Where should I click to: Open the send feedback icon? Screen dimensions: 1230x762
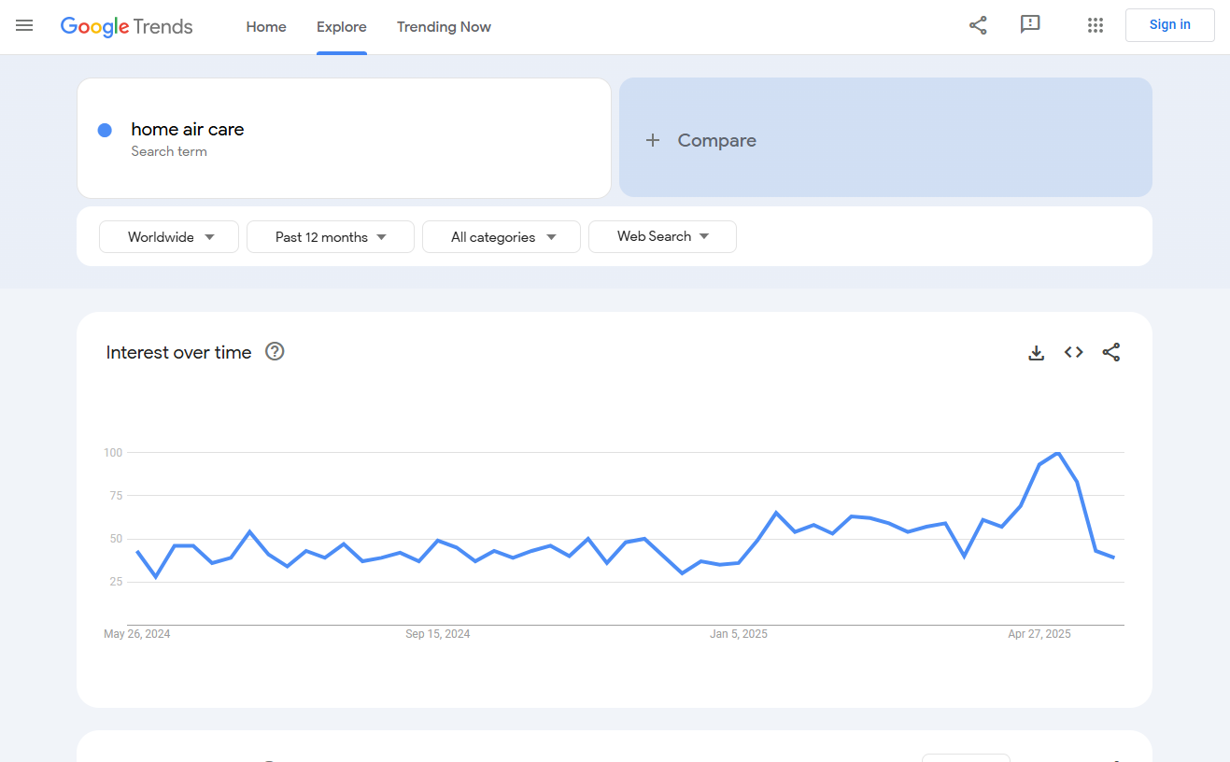coord(1030,25)
